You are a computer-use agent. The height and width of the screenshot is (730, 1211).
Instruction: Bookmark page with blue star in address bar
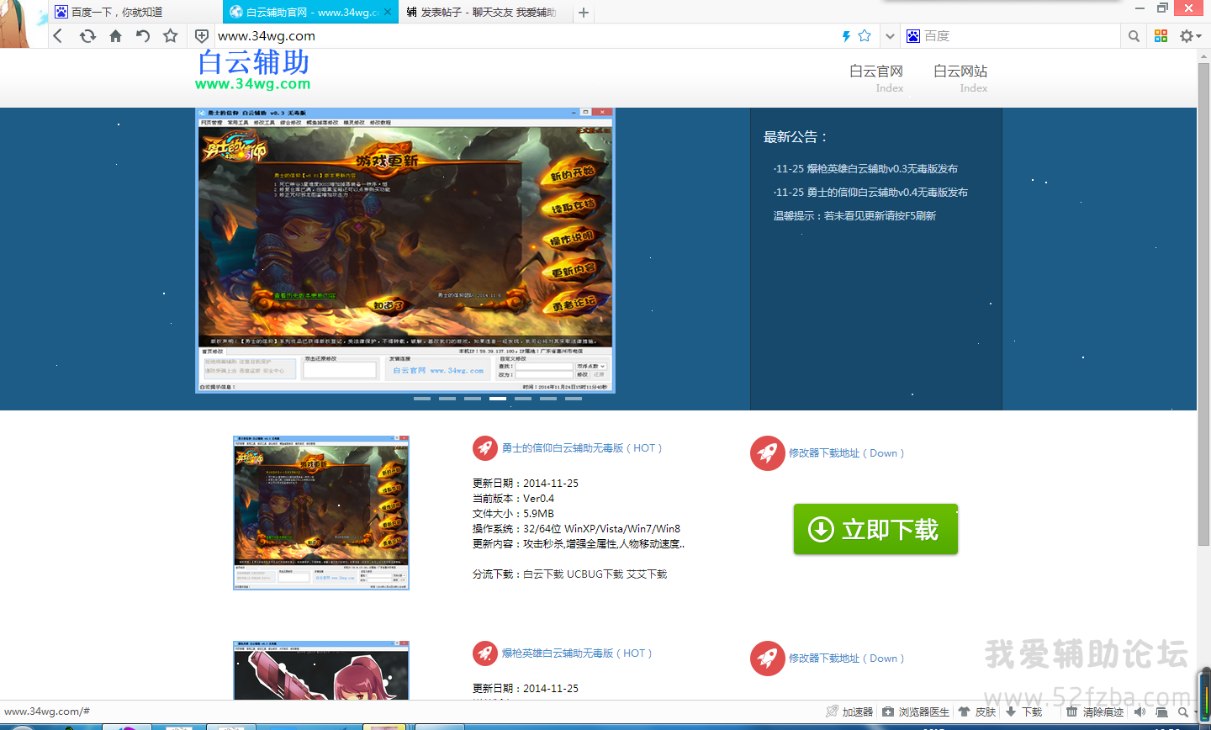865,36
